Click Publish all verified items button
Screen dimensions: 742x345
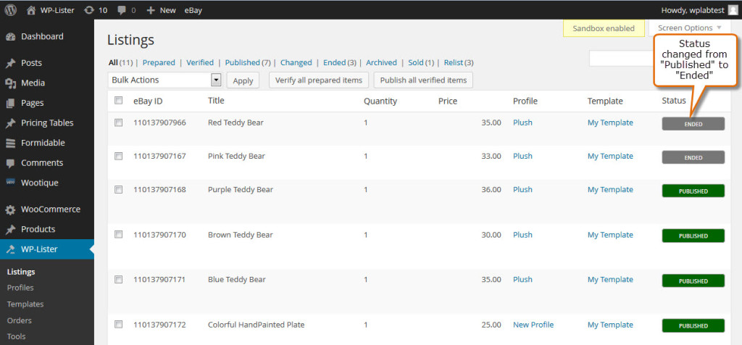pos(423,80)
